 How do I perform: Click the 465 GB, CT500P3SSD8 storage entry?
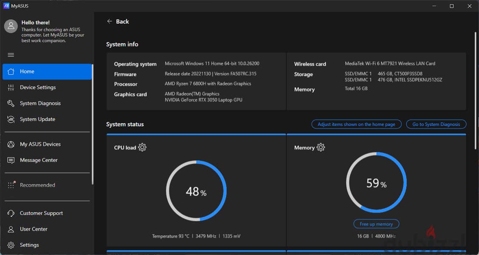click(x=400, y=74)
